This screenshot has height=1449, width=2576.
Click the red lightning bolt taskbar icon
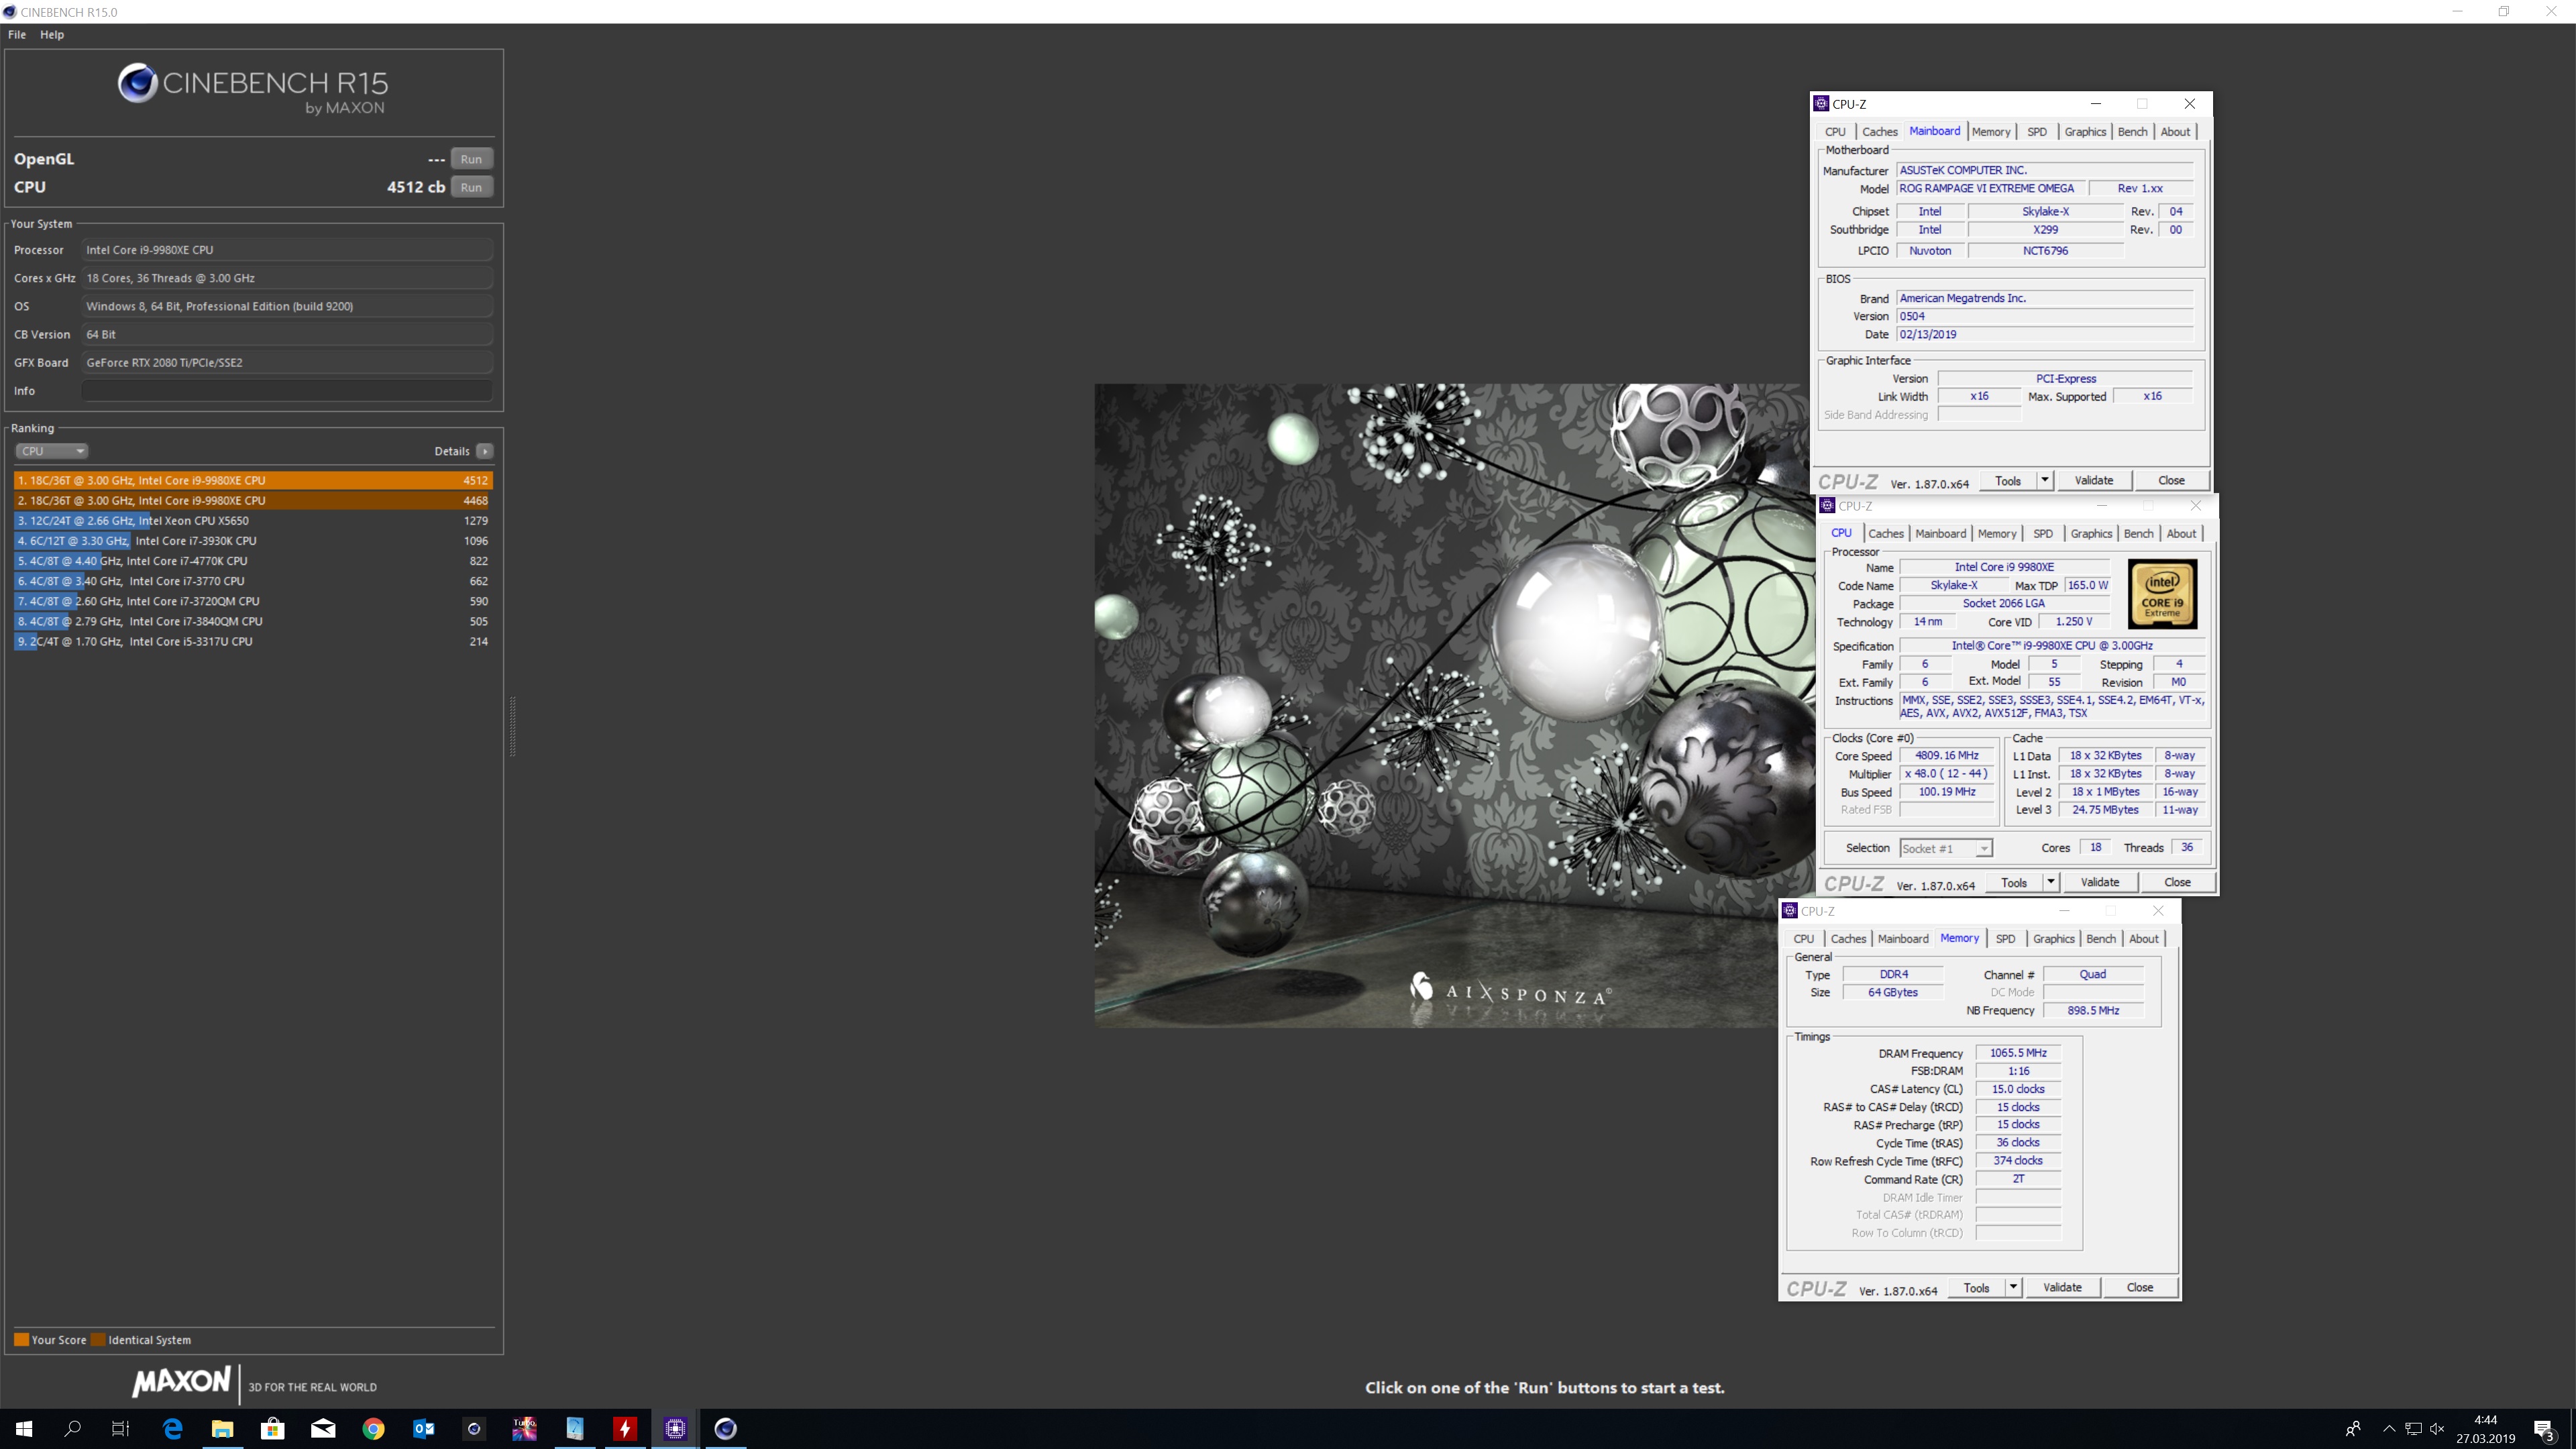point(625,1429)
